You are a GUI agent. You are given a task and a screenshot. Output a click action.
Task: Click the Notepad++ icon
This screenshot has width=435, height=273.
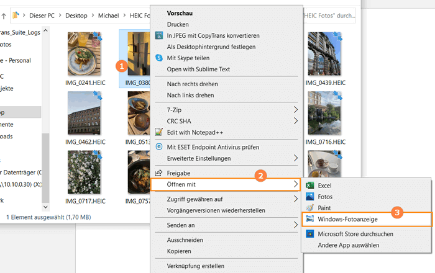pyautogui.click(x=158, y=132)
